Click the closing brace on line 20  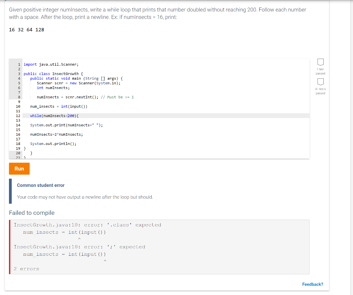pos(31,153)
